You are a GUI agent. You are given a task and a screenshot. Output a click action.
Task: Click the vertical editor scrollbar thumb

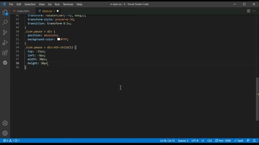point(257,99)
